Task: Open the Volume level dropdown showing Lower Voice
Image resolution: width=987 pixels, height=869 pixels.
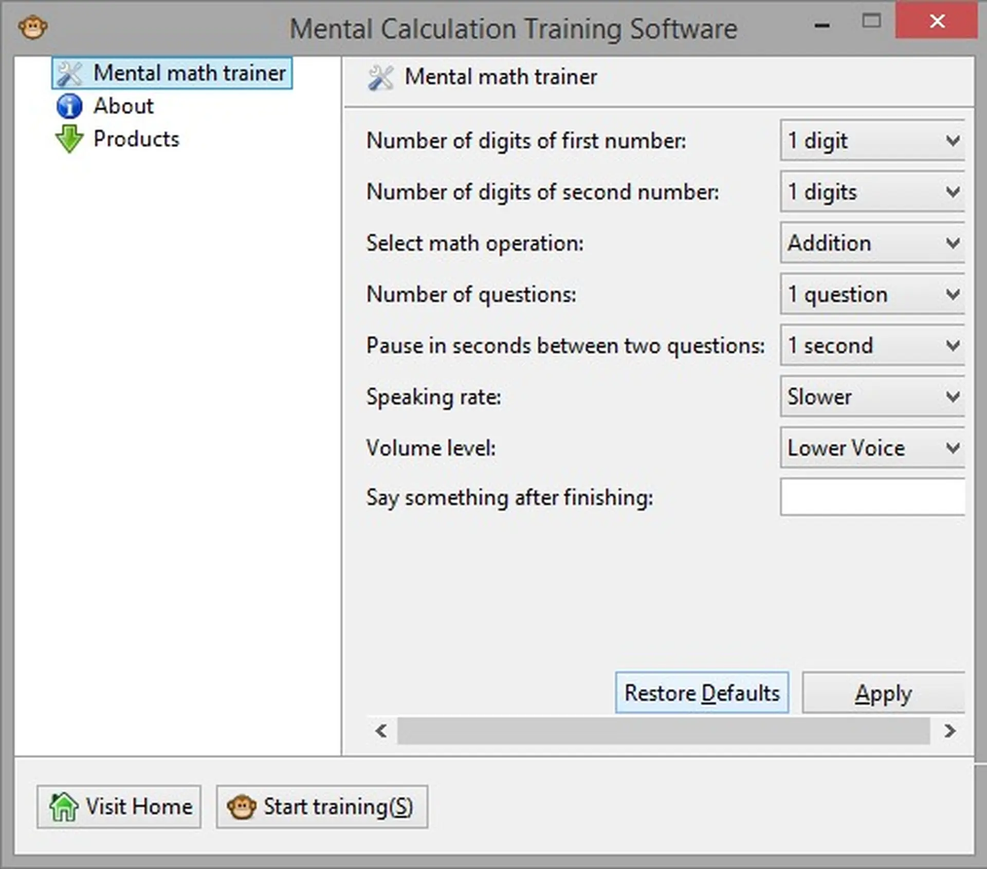Action: [x=872, y=447]
